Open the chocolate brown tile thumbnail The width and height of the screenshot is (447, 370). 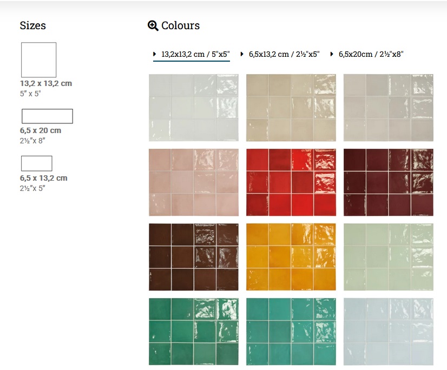click(x=193, y=257)
